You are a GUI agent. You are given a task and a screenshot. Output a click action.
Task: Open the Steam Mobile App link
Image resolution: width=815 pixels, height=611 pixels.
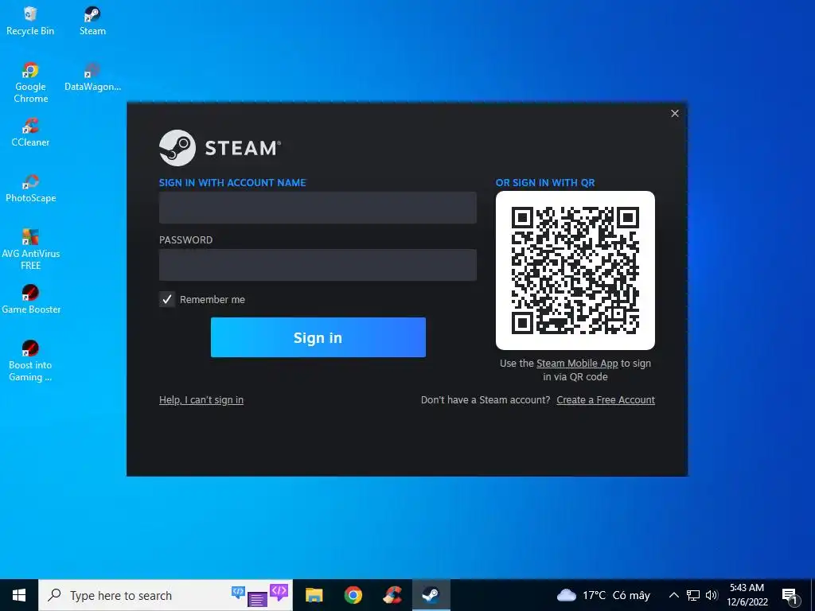coord(577,363)
